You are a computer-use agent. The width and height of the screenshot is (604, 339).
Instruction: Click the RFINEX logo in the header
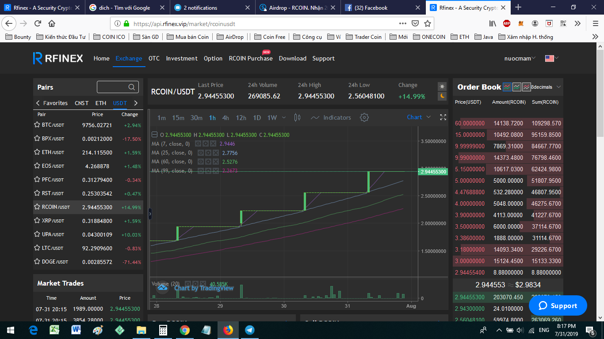(x=58, y=58)
